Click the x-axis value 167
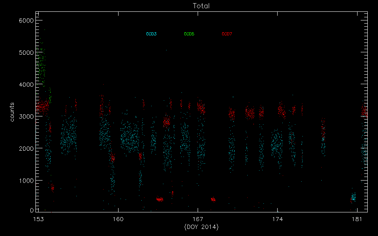 (198, 219)
